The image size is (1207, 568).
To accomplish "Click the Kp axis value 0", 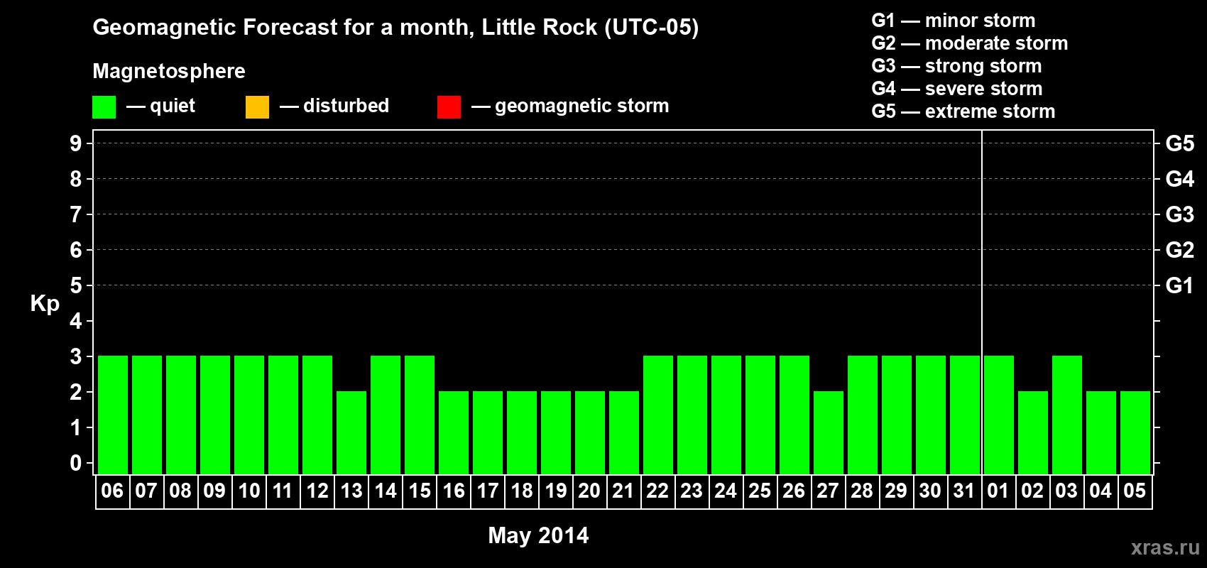I will point(76,463).
